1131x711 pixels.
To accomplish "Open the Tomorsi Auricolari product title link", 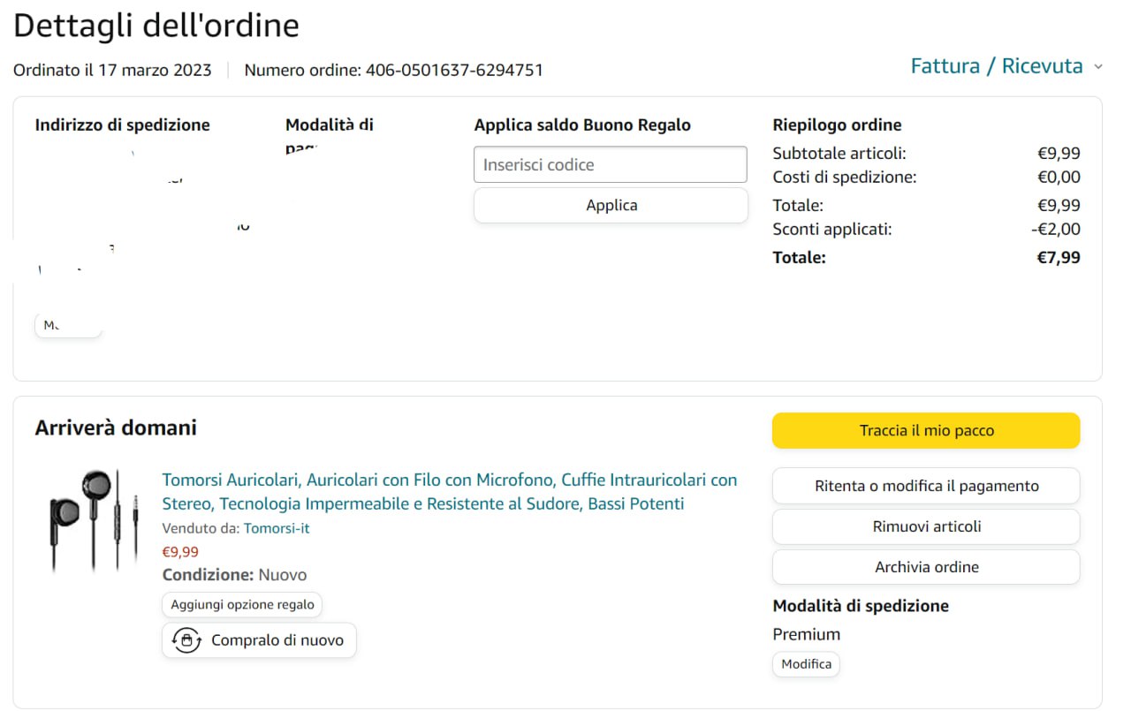I will pyautogui.click(x=449, y=492).
